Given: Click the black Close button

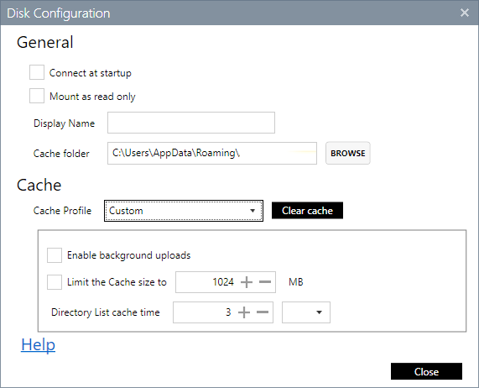Looking at the screenshot, I should 426,371.
